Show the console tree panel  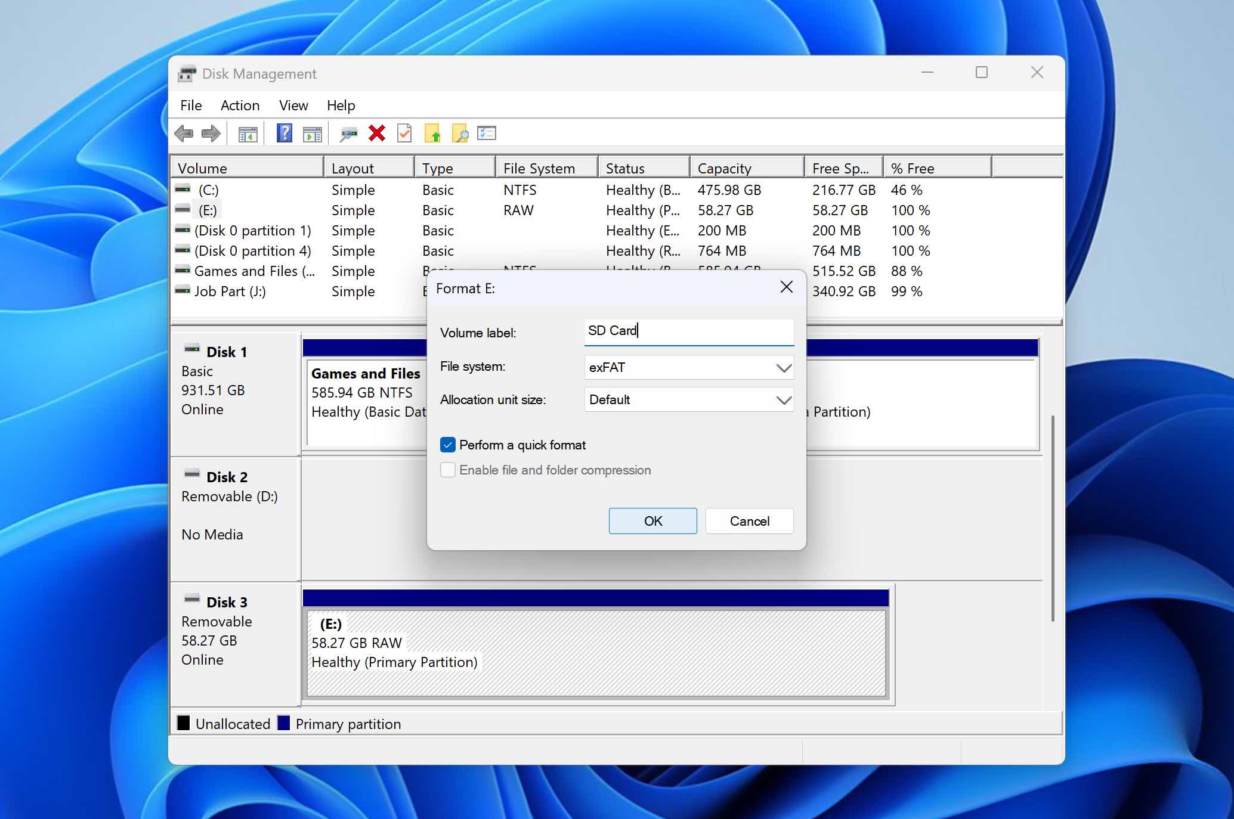248,133
